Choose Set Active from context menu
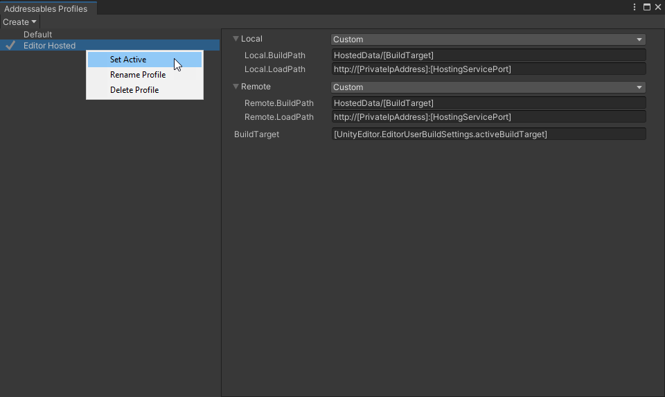 coord(128,60)
